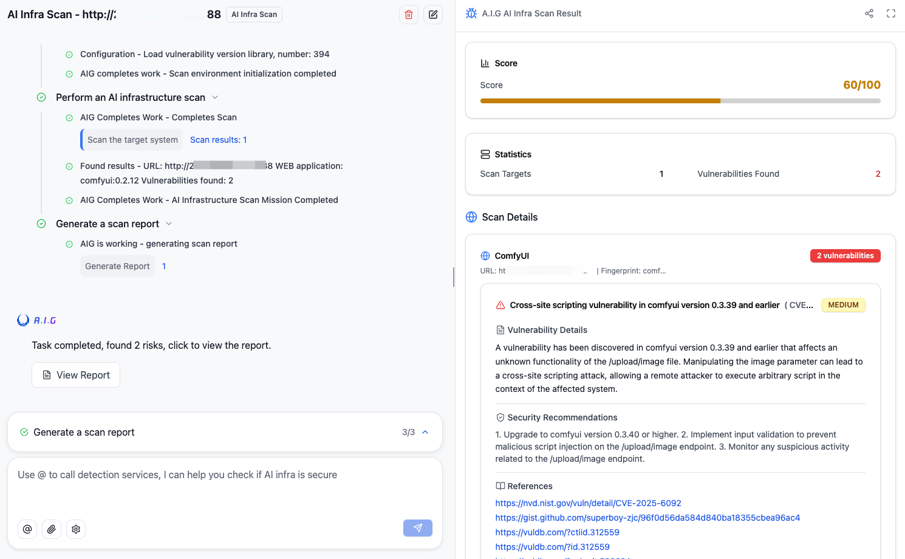Open the vuldb.com ?id.312559 link
The height and width of the screenshot is (559, 905).
[x=552, y=547]
